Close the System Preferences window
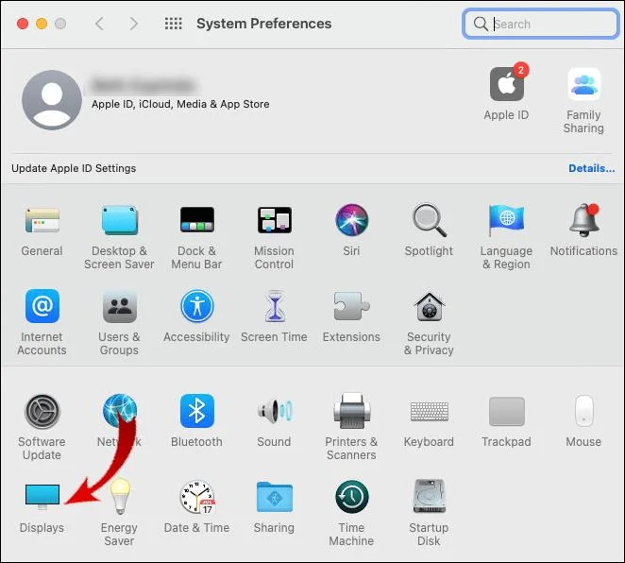The width and height of the screenshot is (625, 563). (23, 24)
